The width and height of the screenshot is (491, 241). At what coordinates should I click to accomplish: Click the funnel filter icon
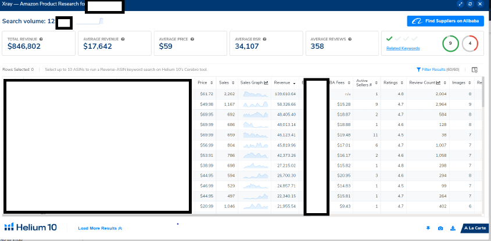(418, 70)
